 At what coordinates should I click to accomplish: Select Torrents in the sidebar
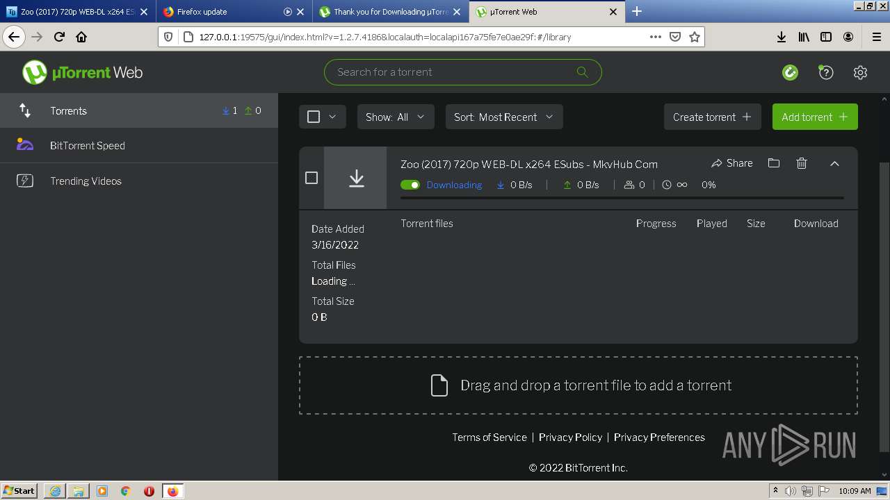[x=139, y=110]
